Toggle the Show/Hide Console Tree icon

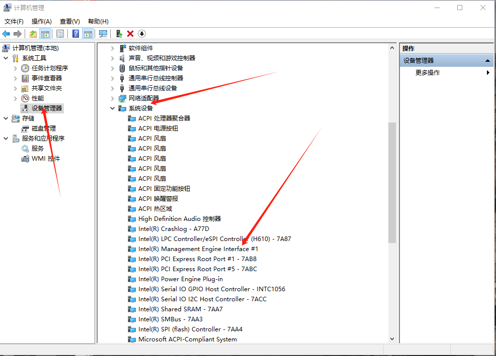pyautogui.click(x=45, y=34)
